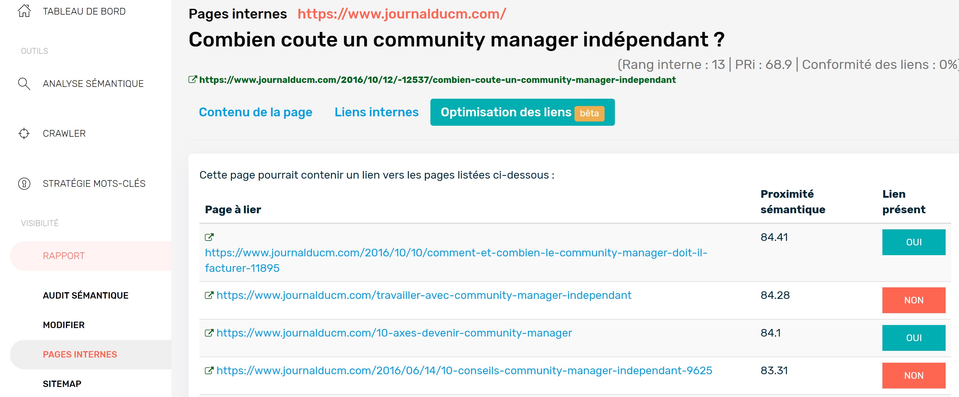Open Analyse sémantique tool
Screen dimensions: 959x397
point(93,83)
